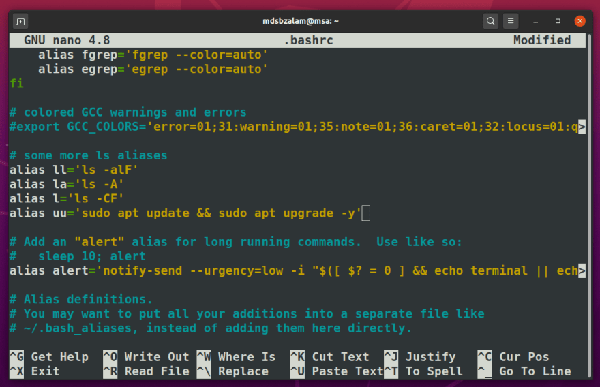Open the hamburger menu in the titlebar
This screenshot has width=600, height=387.
[511, 21]
